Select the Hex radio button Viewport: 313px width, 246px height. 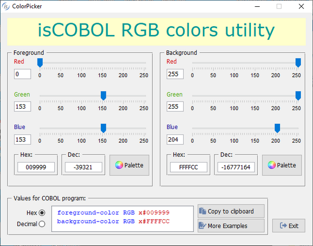coord(42,213)
